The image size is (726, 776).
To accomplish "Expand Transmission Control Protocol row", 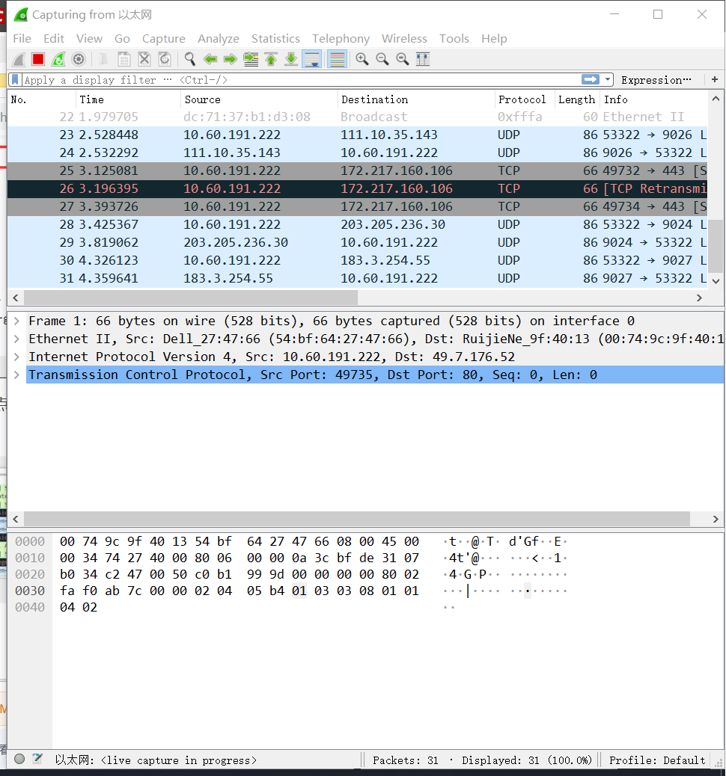I will [x=17, y=375].
